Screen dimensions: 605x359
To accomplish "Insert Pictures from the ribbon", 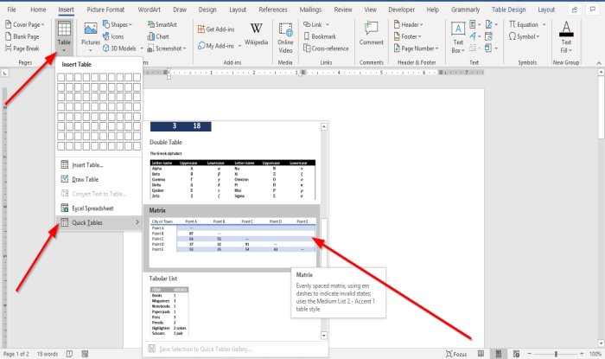I will (91, 37).
